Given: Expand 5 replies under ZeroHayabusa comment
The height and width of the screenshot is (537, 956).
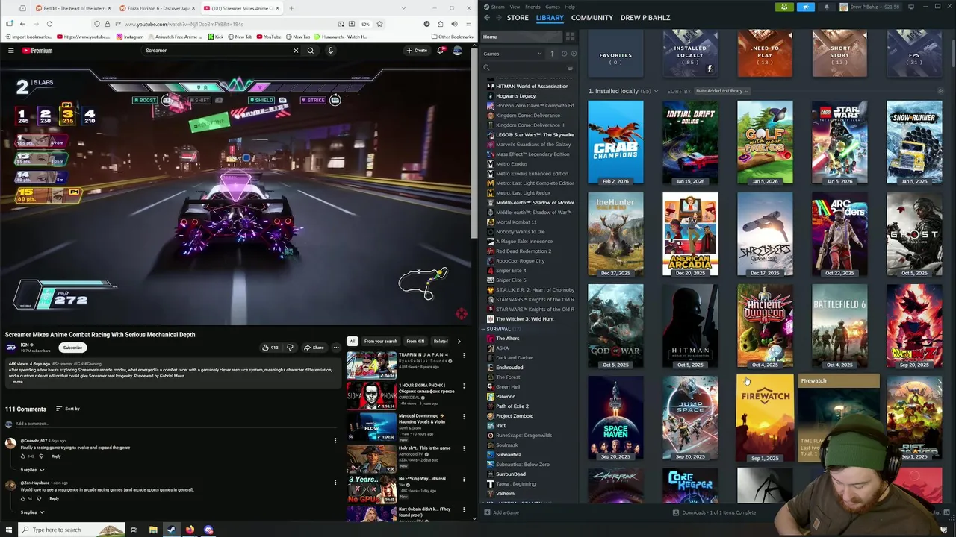Looking at the screenshot, I should pyautogui.click(x=32, y=512).
